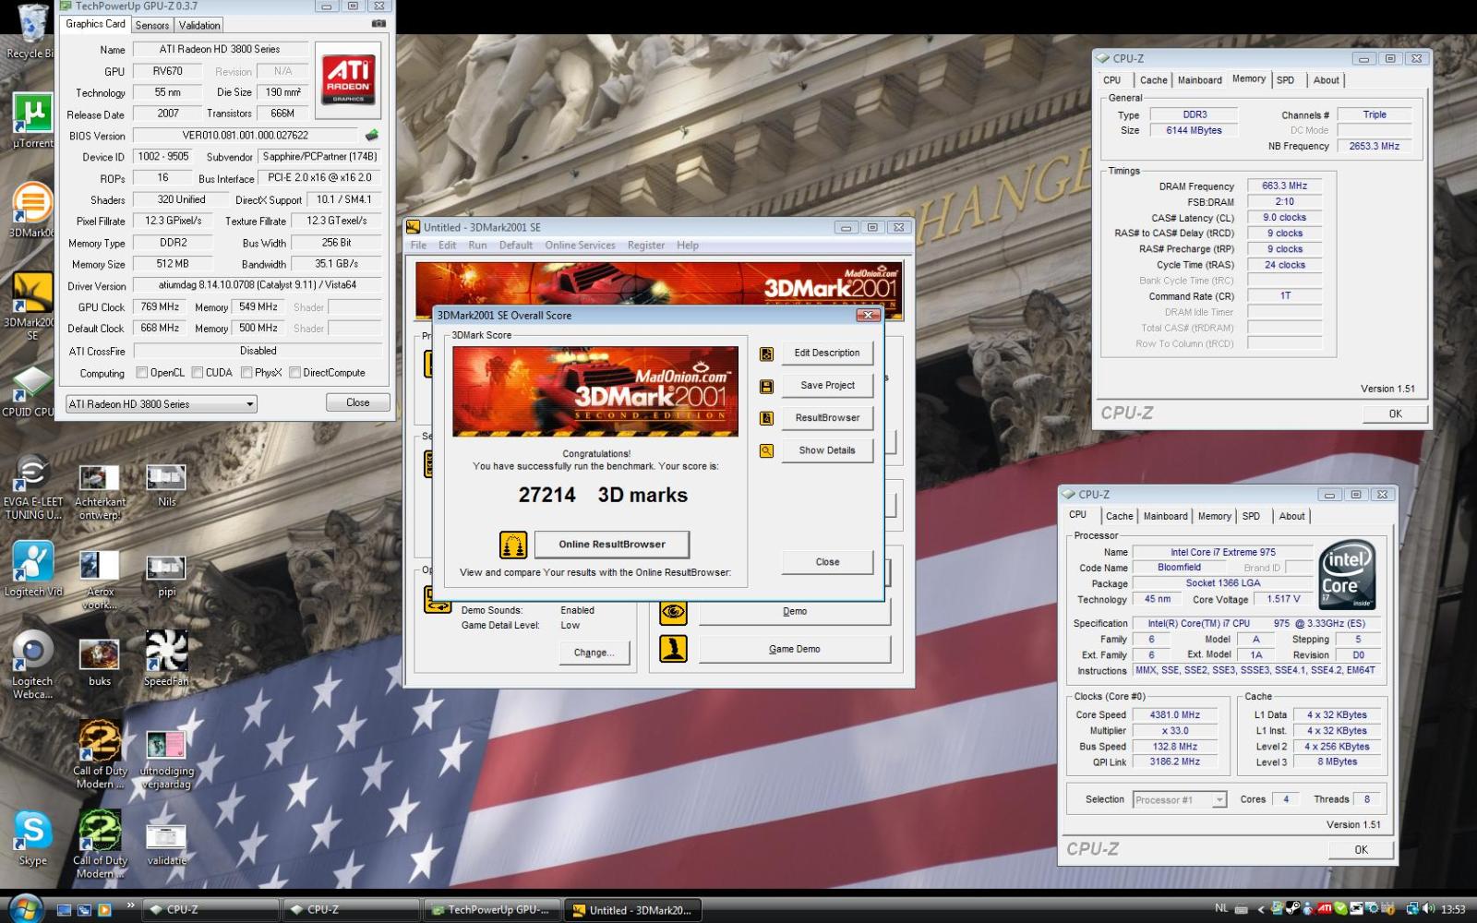Screen dimensions: 1477x923
Task: Switch to the TechPowerUp GPU-Z taskbar button
Action: (x=492, y=910)
